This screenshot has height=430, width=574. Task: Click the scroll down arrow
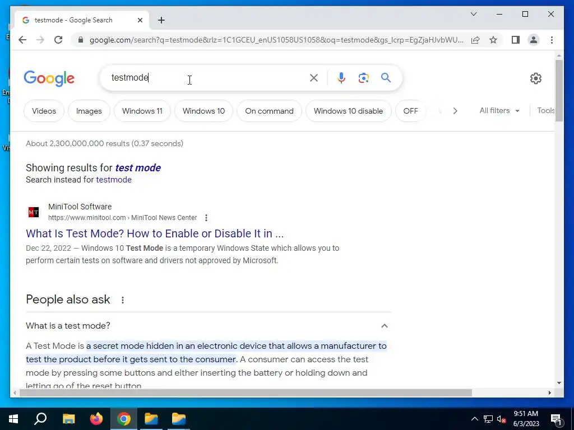559,383
